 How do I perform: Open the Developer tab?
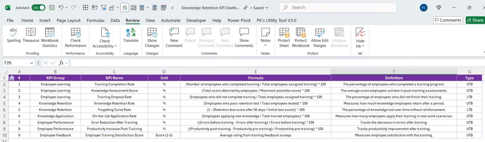(196, 20)
